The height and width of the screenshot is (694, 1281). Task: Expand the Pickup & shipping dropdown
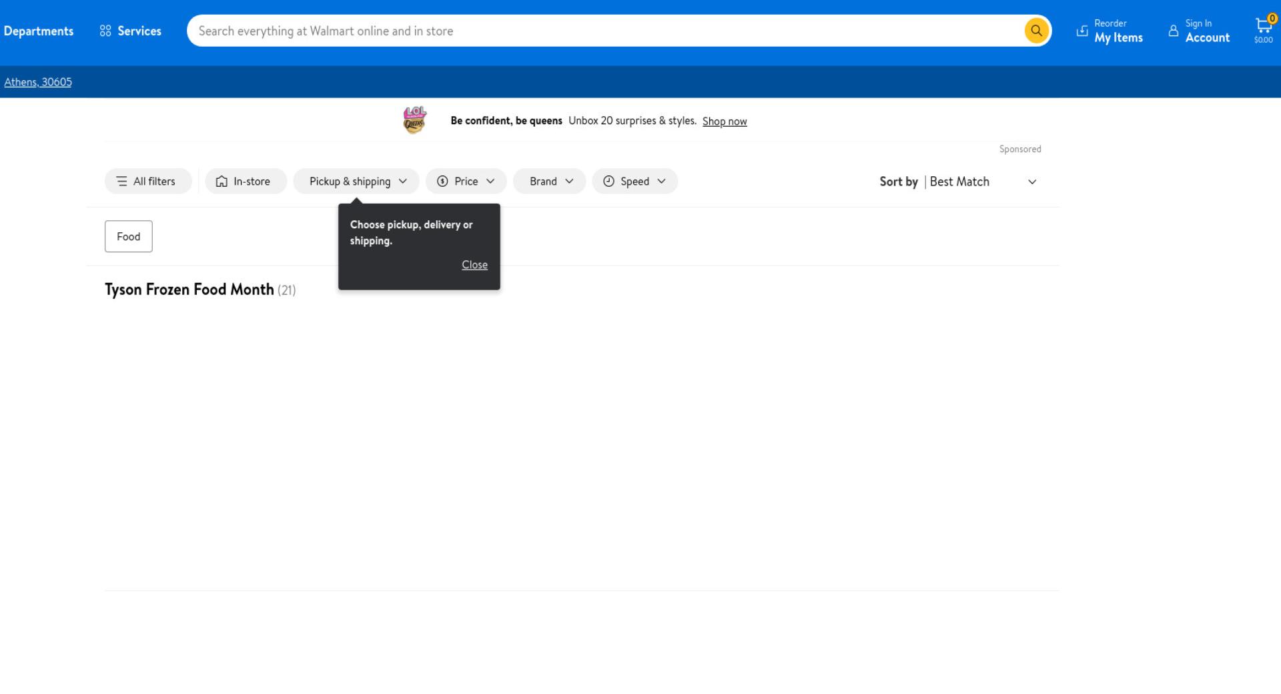tap(356, 182)
